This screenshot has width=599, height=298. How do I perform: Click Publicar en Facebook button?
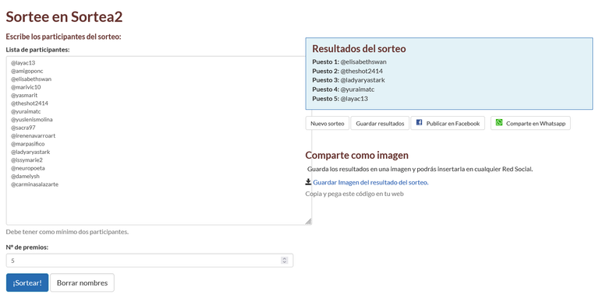(448, 124)
